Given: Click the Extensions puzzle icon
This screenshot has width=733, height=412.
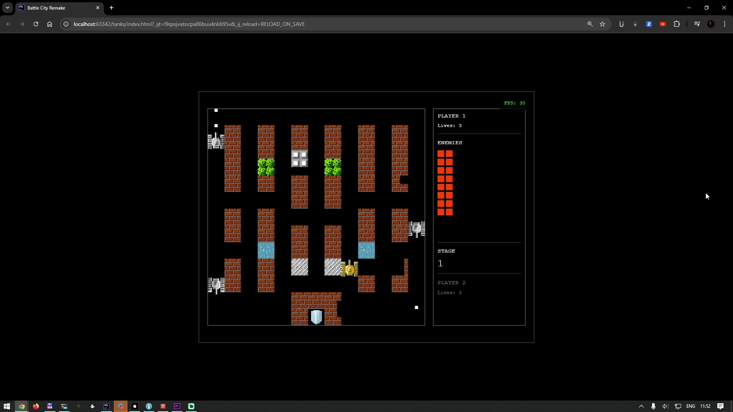Looking at the screenshot, I should (x=677, y=24).
